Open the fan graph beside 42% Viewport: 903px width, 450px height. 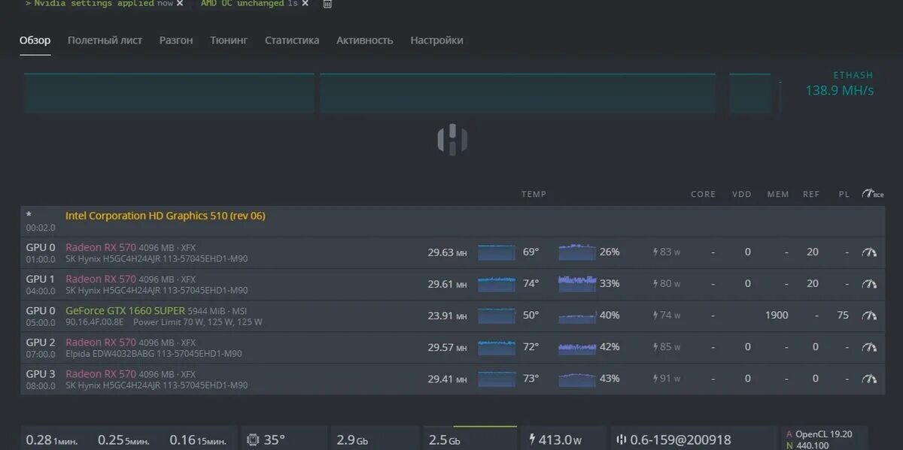(576, 347)
